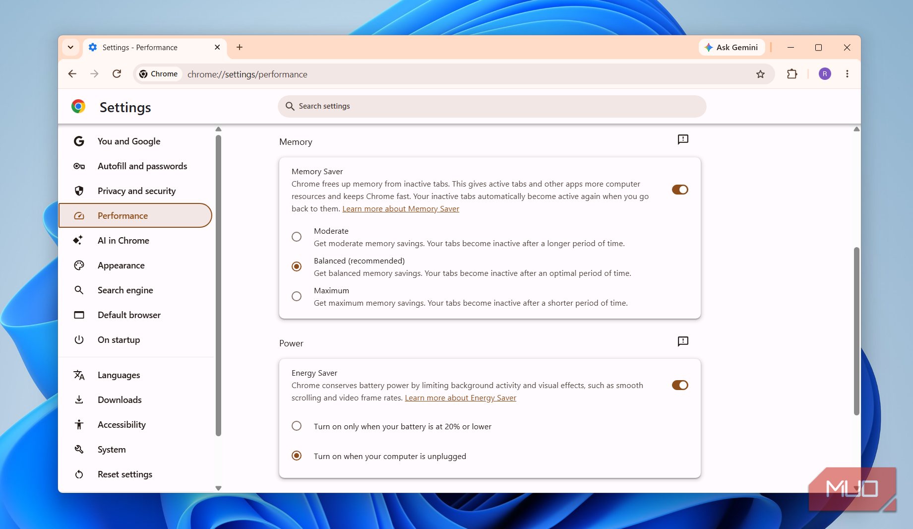Close the Settings - Performance tab

(217, 47)
